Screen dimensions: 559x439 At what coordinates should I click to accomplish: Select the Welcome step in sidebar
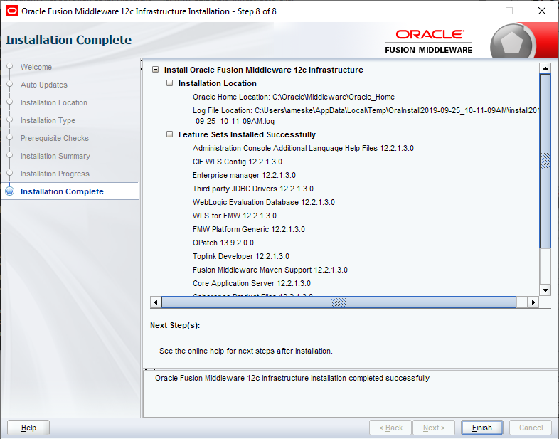click(36, 67)
